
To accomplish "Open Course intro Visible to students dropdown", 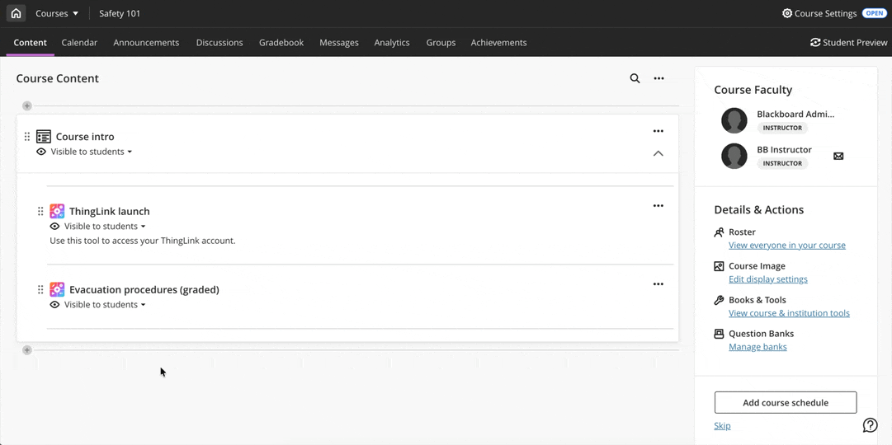I will pos(91,152).
